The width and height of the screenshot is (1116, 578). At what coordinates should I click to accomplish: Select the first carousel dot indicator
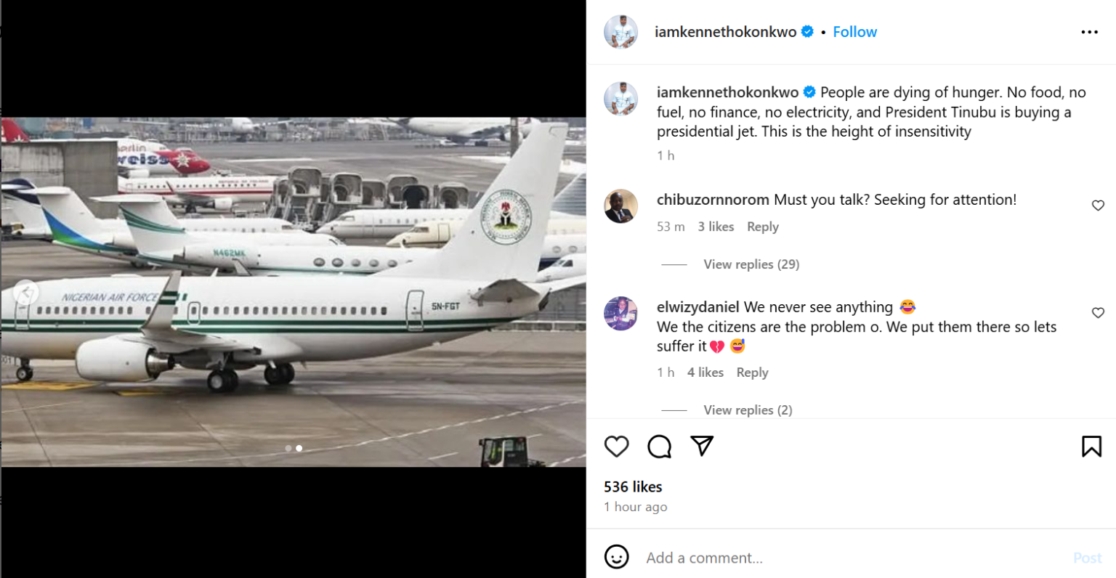click(288, 448)
